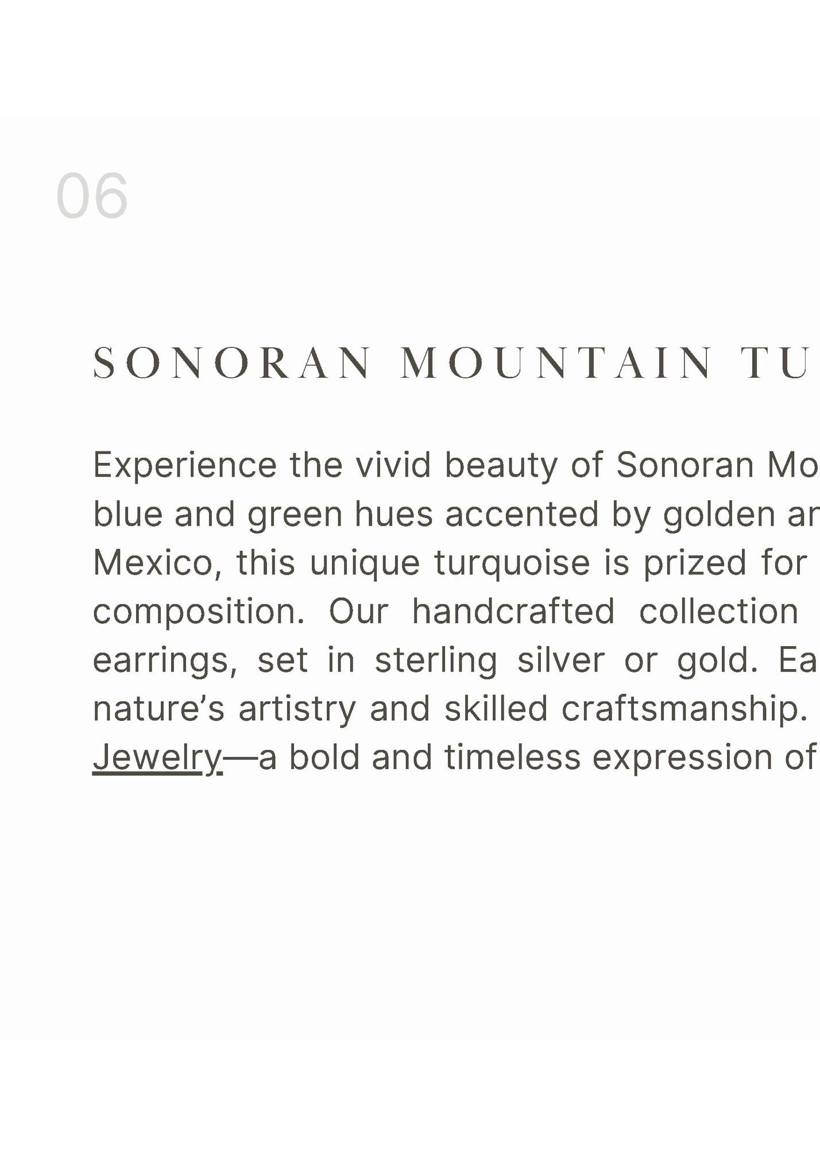Click the word "vivid" in the first line
Viewport: 820px width, 1159px height.
click(x=393, y=465)
